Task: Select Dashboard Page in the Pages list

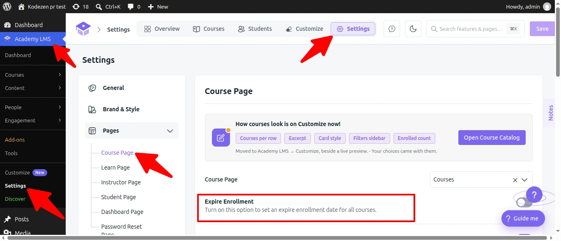Action: pyautogui.click(x=122, y=212)
